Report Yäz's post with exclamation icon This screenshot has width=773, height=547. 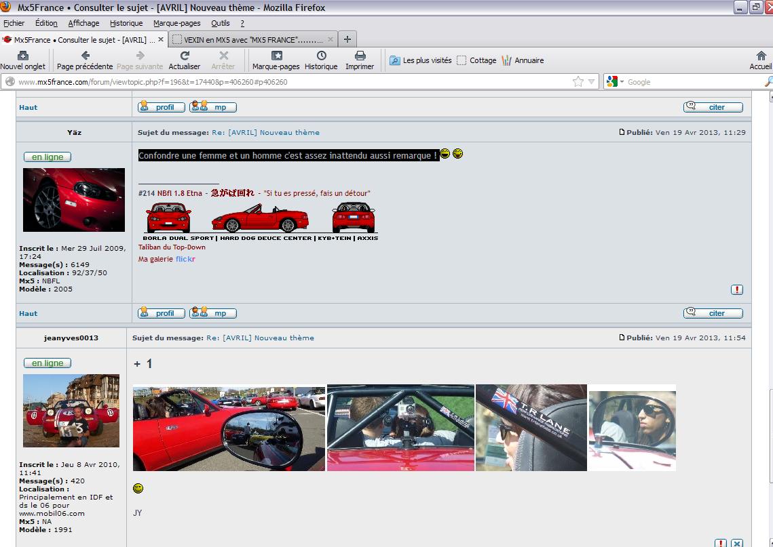(737, 290)
